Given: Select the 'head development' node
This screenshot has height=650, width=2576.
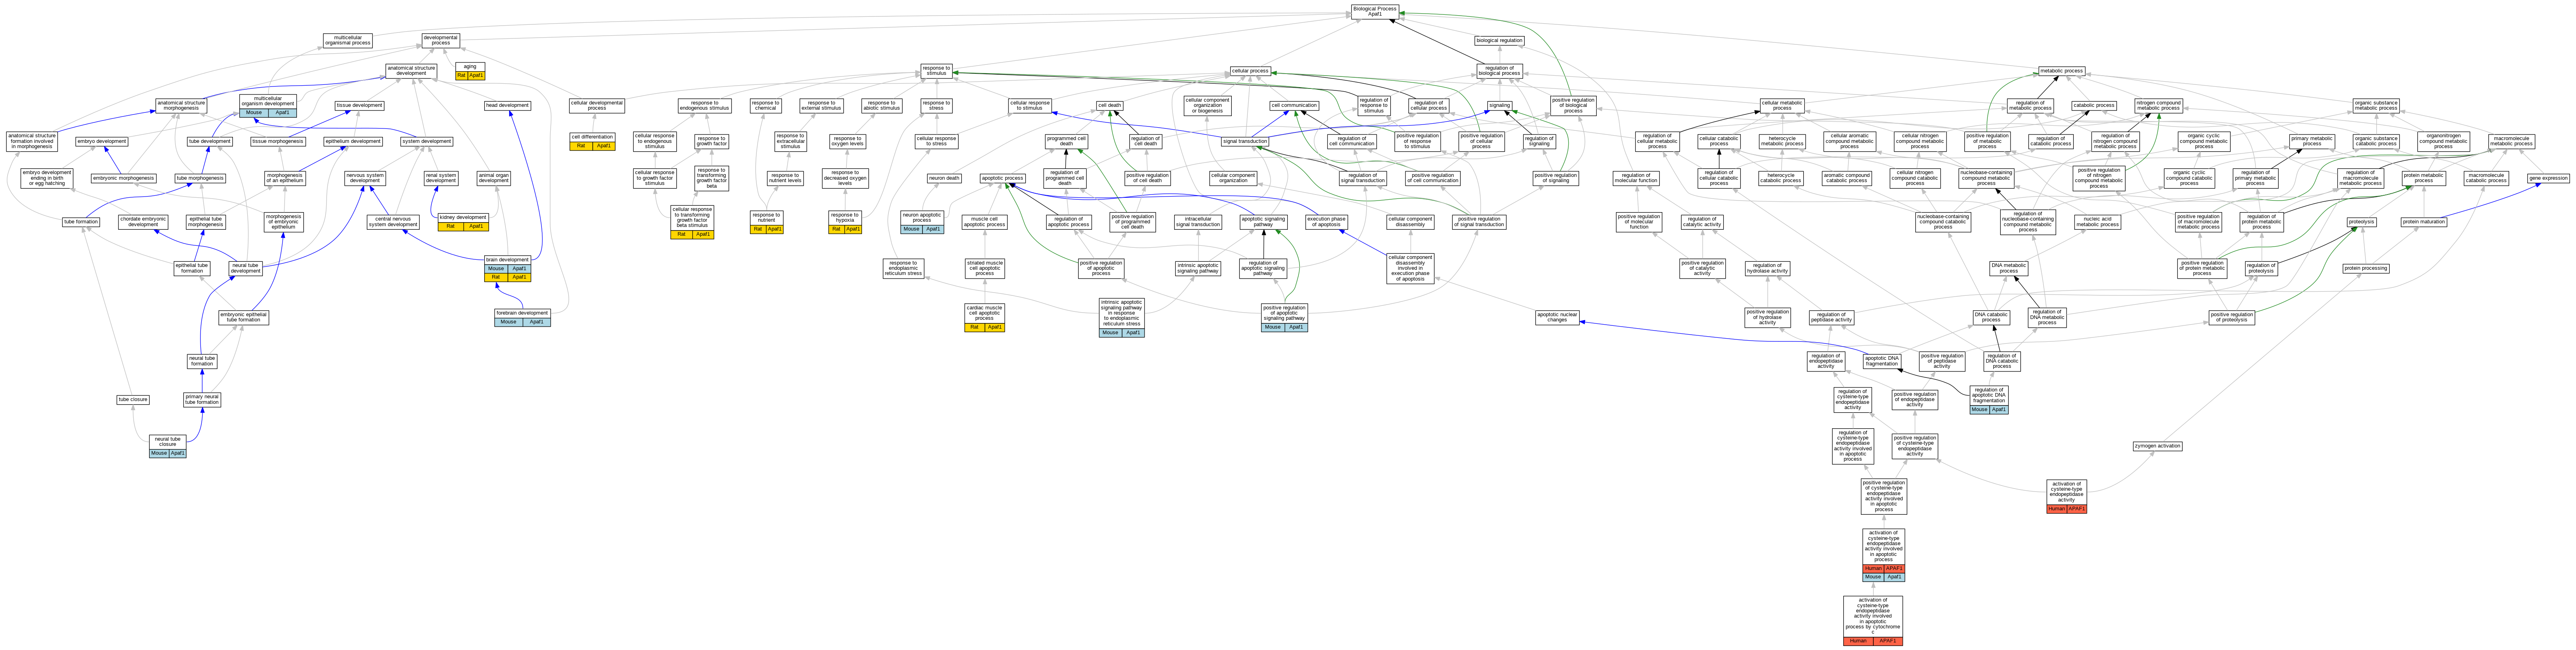Looking at the screenshot, I should pos(507,105).
